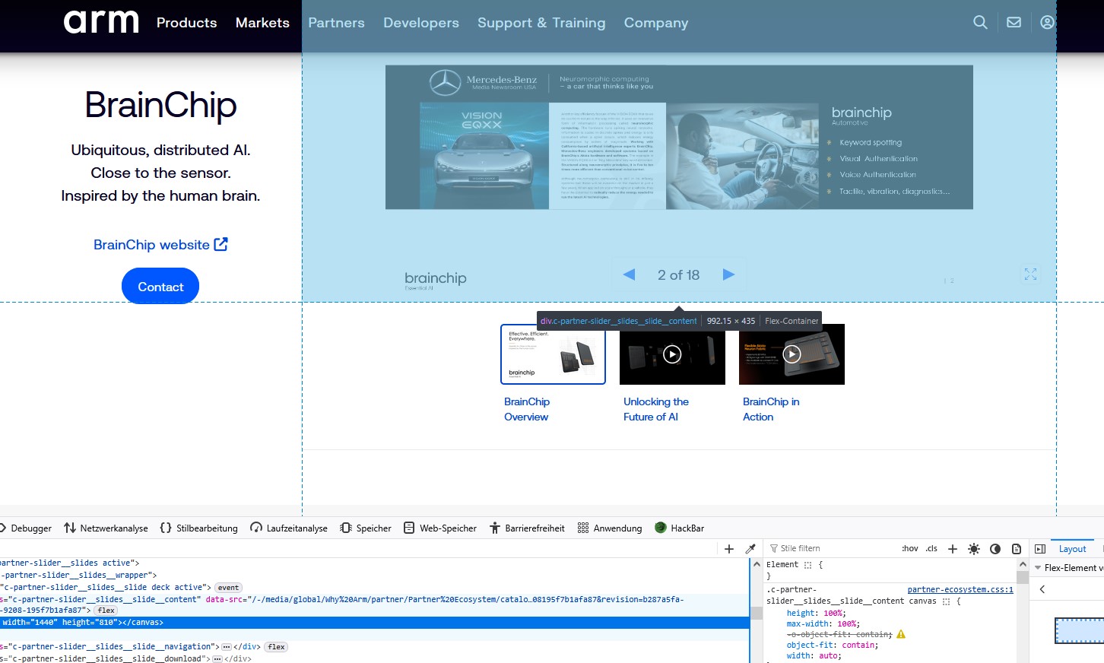Edit the max-width: 100% CSS value
Screen dimensions: 1104x663
coord(847,623)
